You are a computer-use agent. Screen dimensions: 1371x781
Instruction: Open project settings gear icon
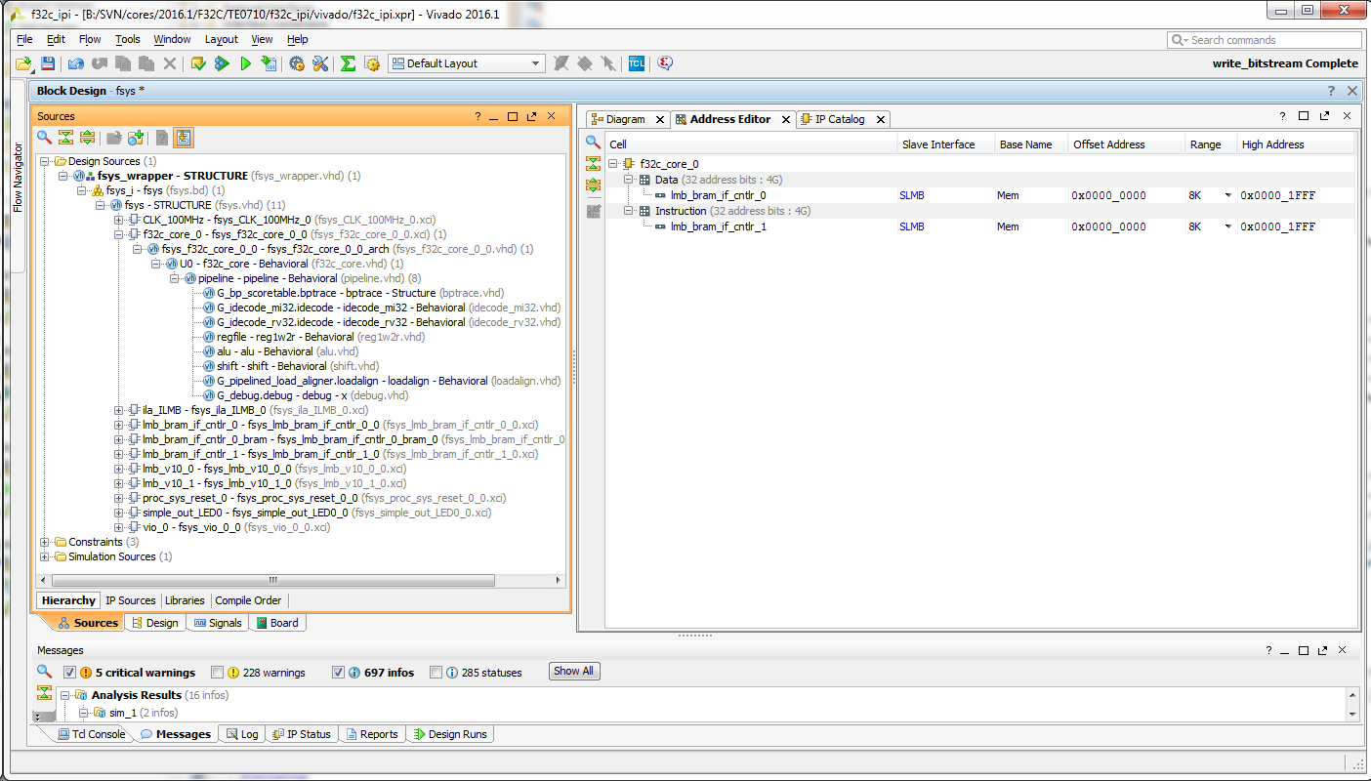tap(297, 63)
